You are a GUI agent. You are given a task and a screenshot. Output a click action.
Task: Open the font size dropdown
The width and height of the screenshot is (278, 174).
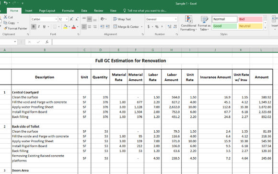click(67, 19)
